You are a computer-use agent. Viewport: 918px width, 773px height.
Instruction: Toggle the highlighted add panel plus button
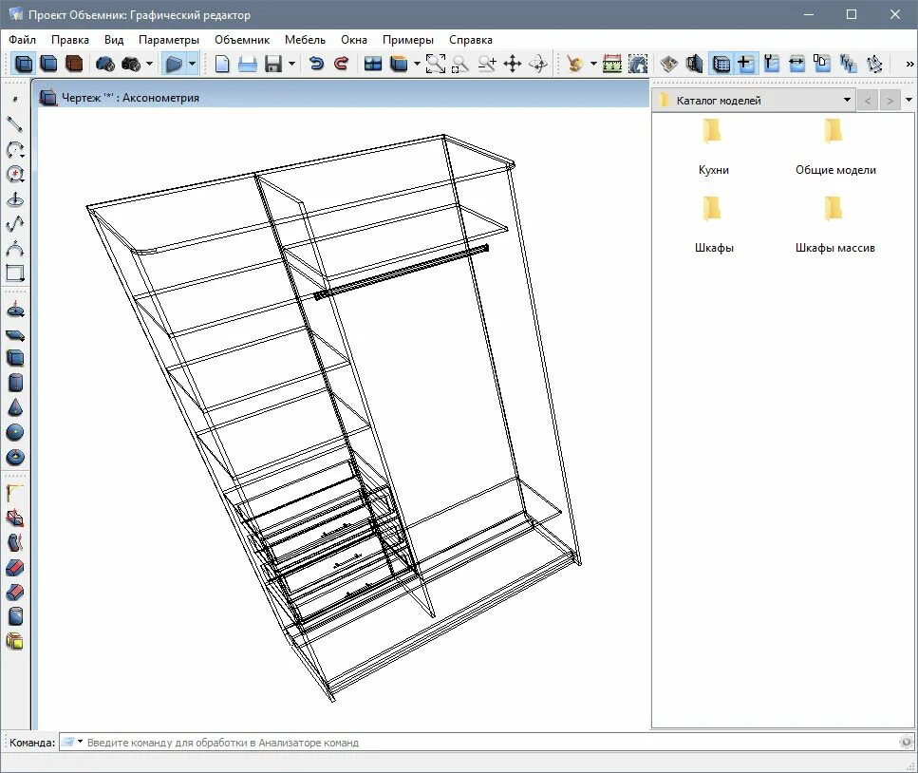pyautogui.click(x=745, y=64)
